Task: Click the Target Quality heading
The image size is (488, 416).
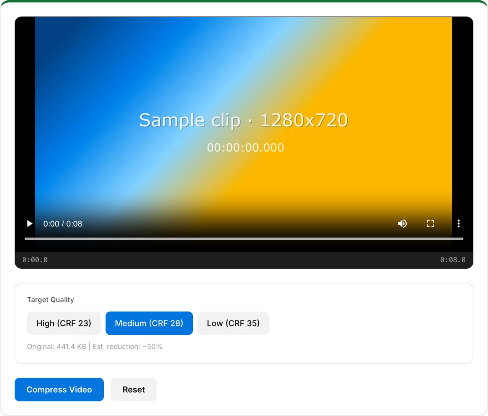Action: click(50, 300)
